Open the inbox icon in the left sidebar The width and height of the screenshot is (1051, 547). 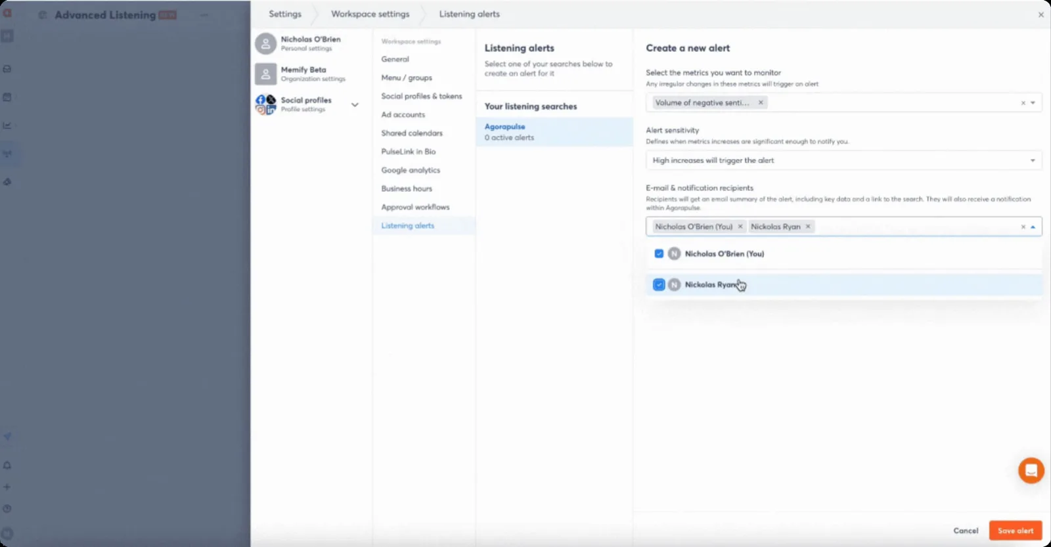click(7, 69)
